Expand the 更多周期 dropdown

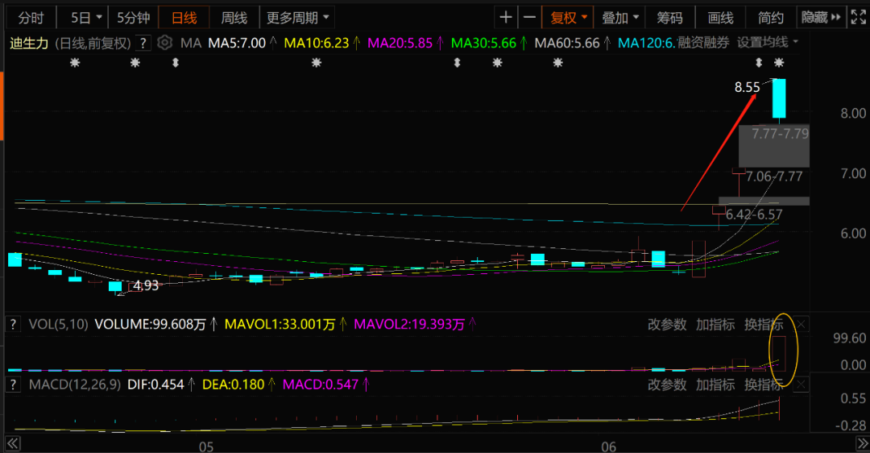click(x=297, y=18)
